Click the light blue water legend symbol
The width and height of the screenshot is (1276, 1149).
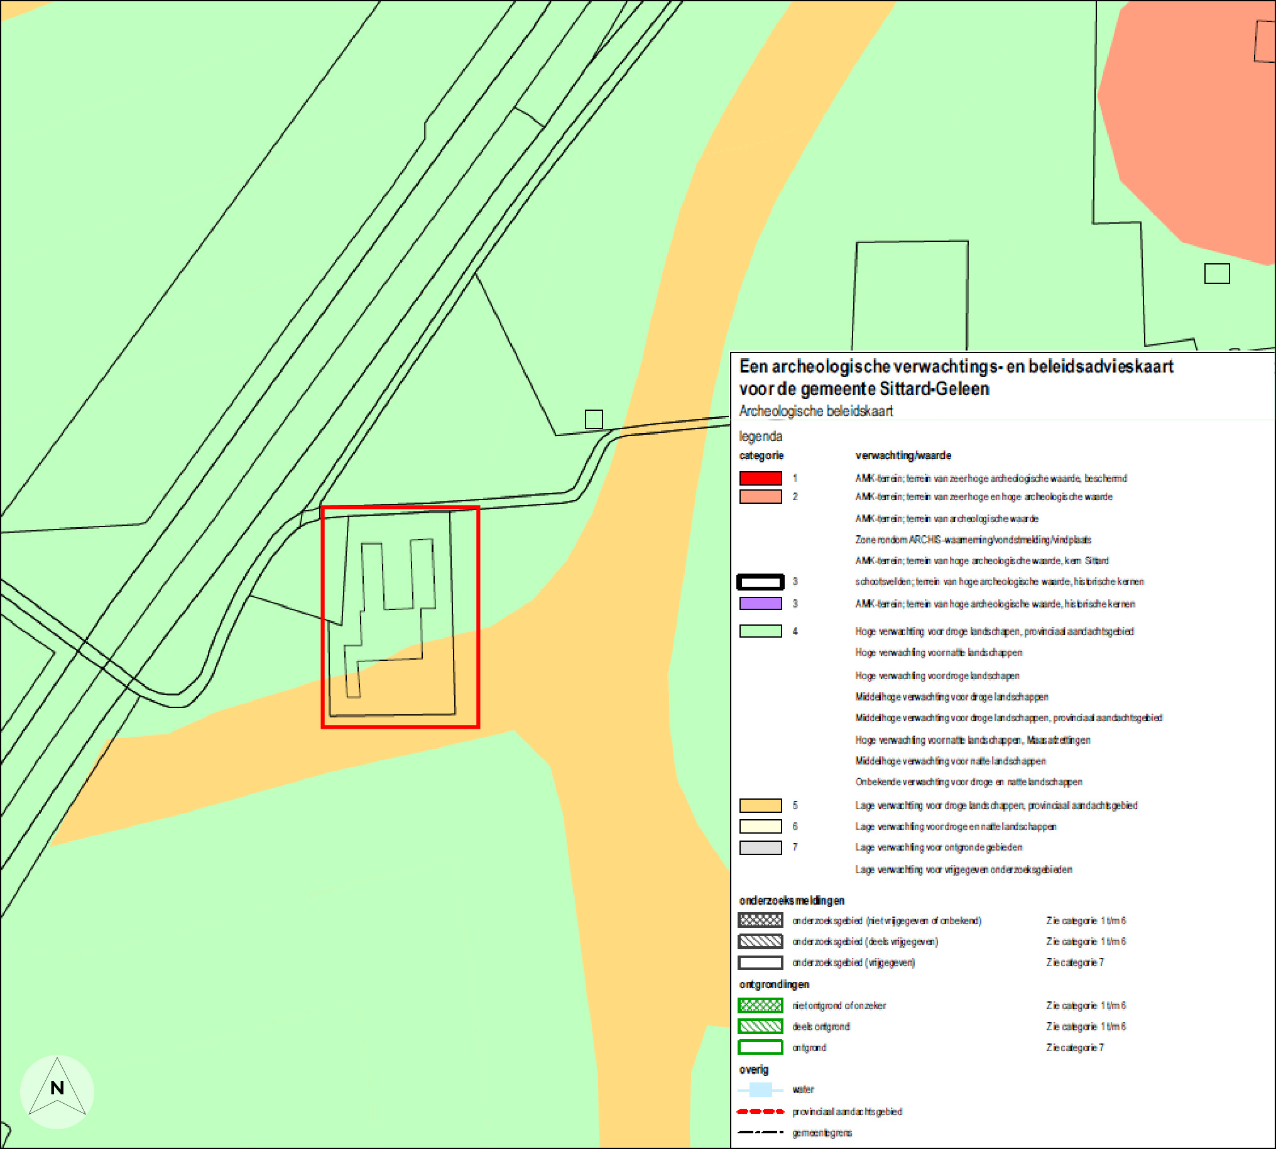click(760, 1090)
